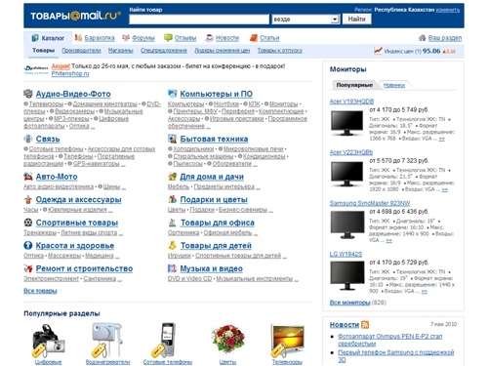
Task: Select the Товары submenu tab
Action: tap(43, 51)
